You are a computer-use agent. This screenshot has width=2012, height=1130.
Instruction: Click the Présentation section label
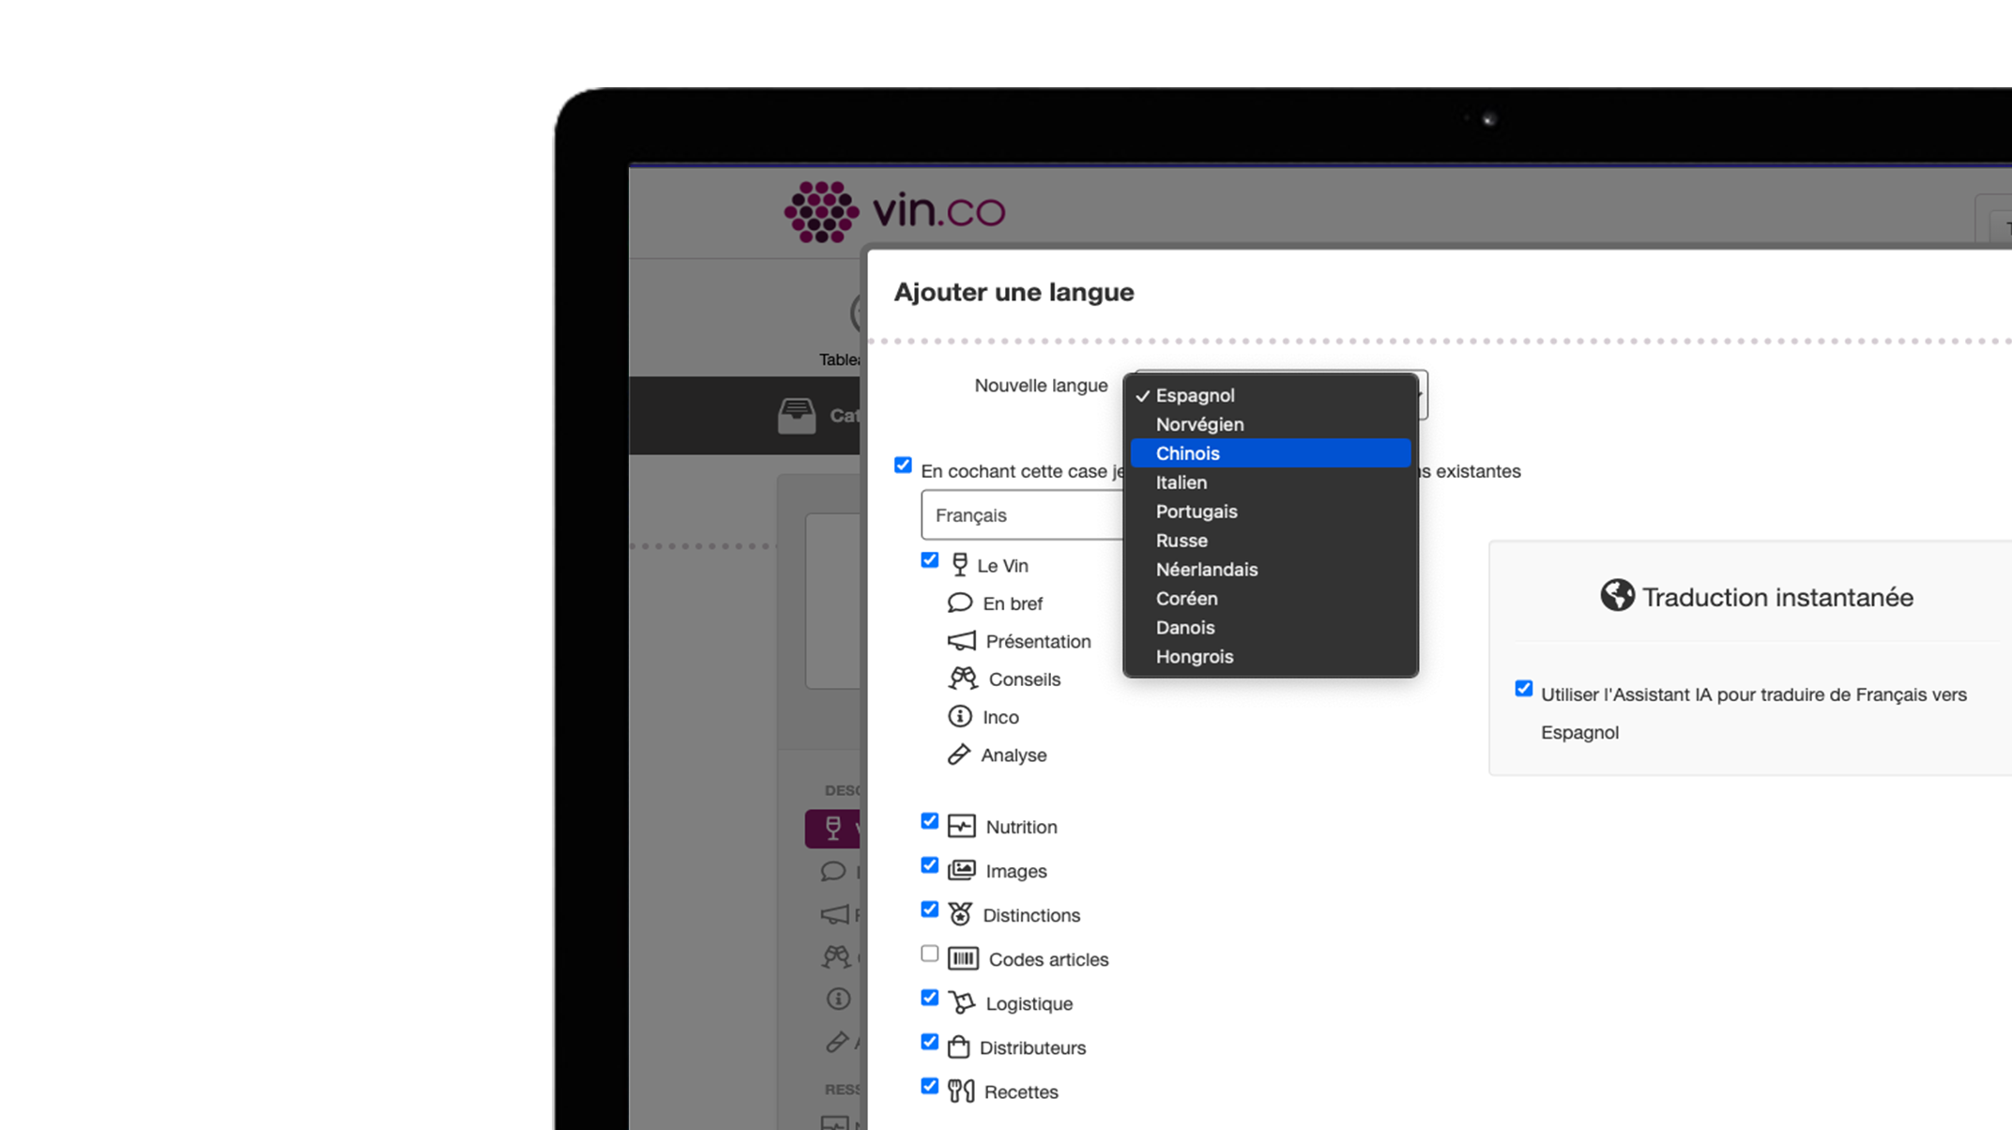point(1038,642)
